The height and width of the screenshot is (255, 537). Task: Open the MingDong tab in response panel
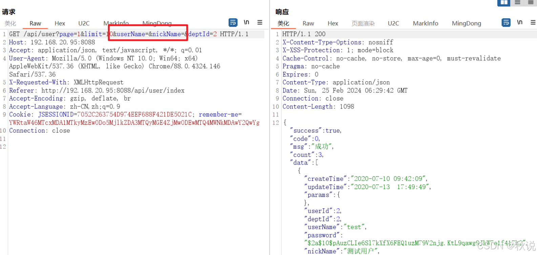tap(467, 23)
